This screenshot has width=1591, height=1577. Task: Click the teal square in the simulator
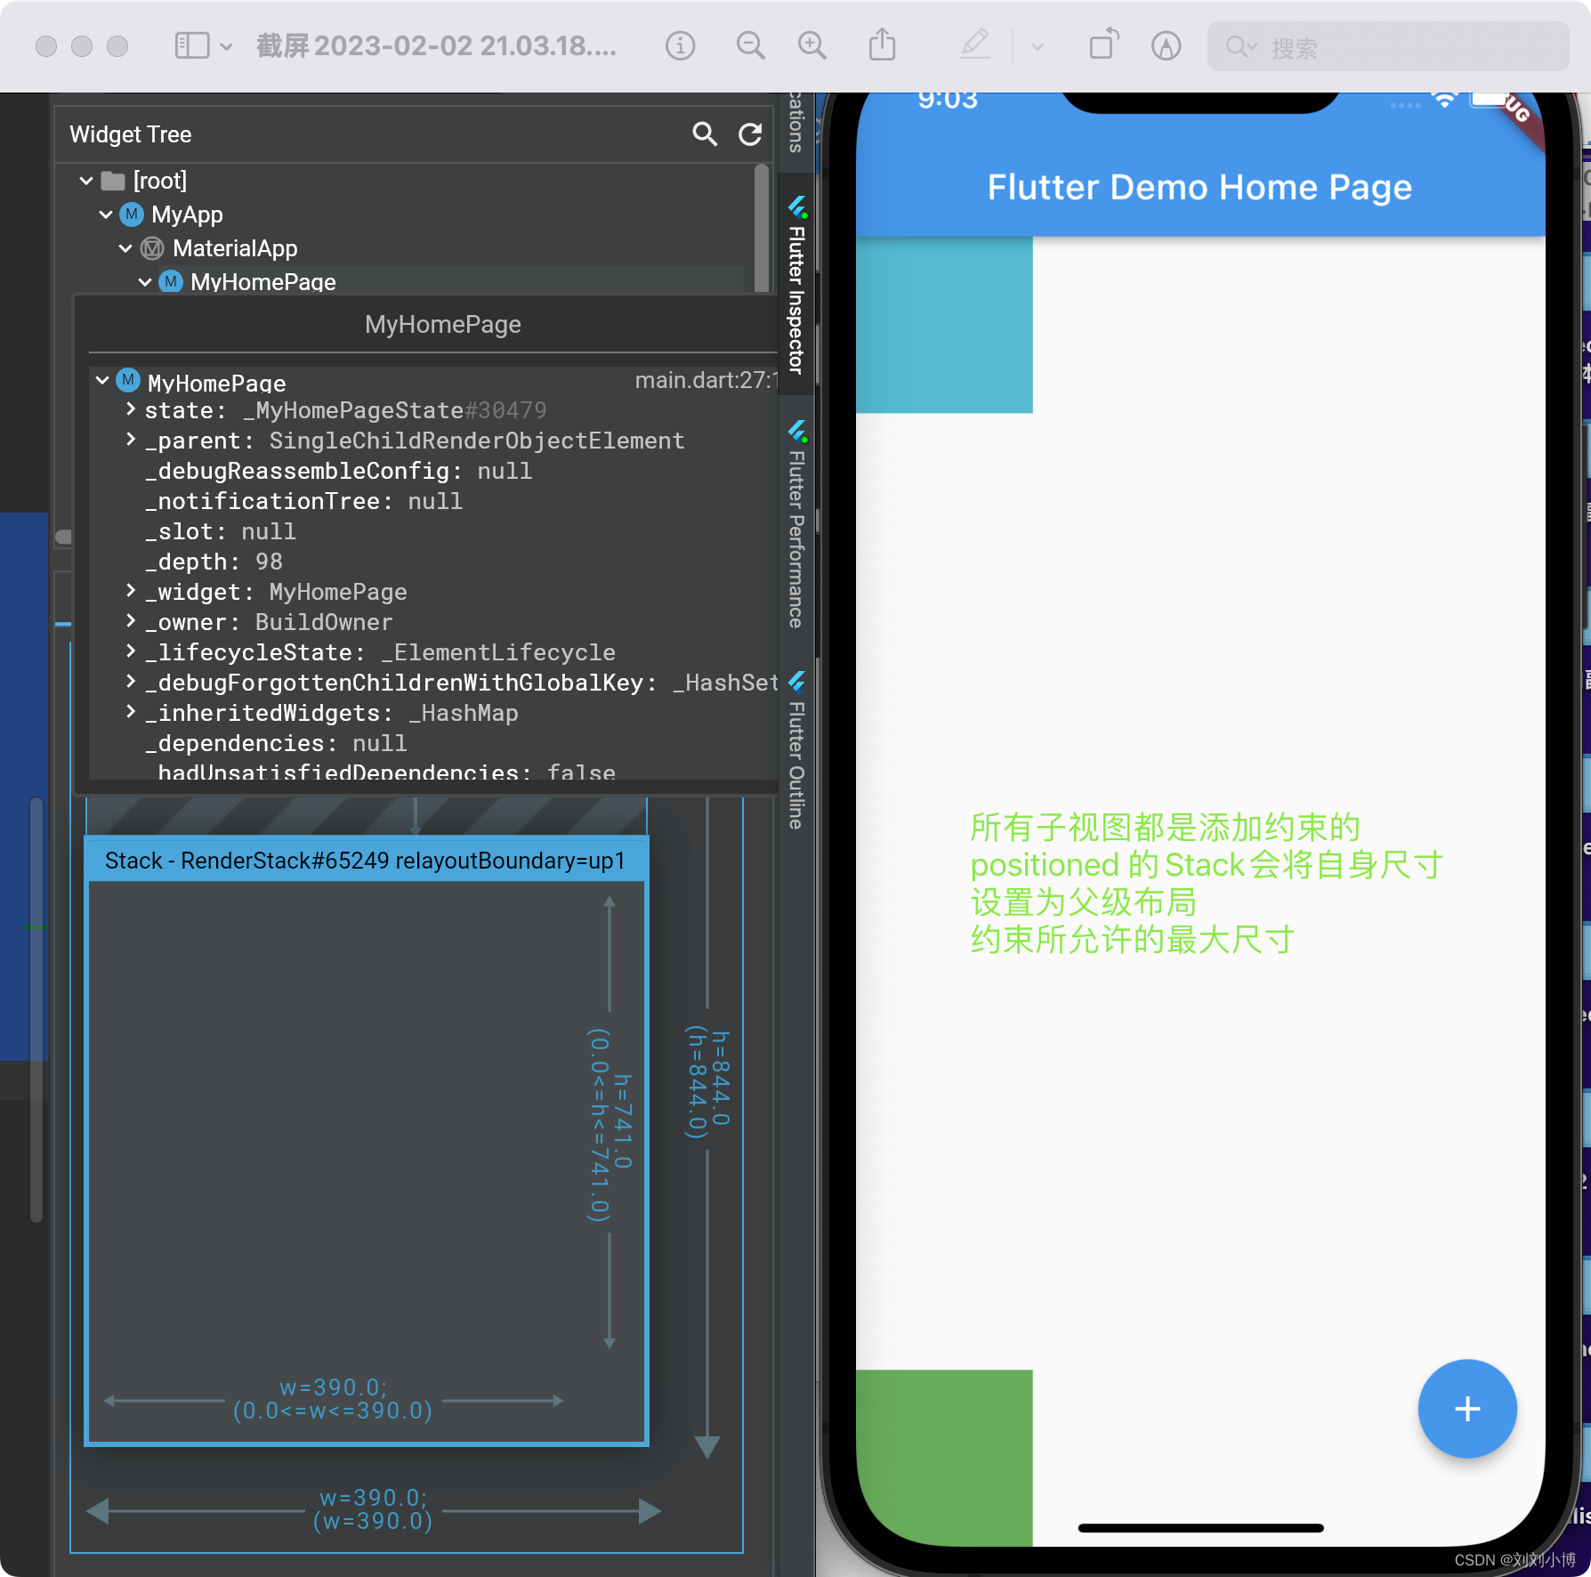(944, 325)
